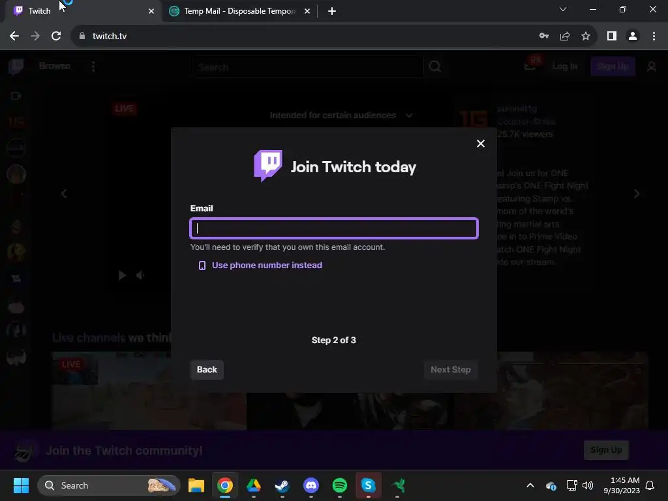Viewport: 668px width, 501px height.
Task: Open Spotify from taskbar
Action: point(339,485)
